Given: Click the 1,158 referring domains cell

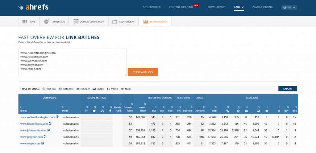Looking at the screenshot, I should coord(152,131).
